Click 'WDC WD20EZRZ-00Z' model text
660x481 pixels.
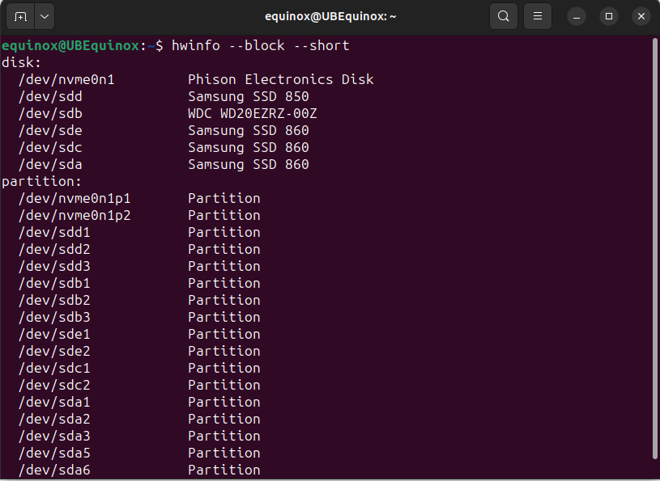253,113
